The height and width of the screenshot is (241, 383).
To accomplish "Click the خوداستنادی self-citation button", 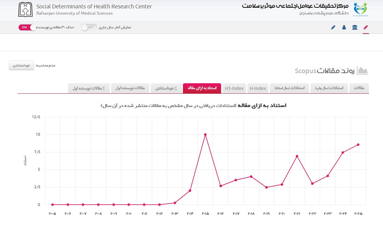I will click(21, 65).
